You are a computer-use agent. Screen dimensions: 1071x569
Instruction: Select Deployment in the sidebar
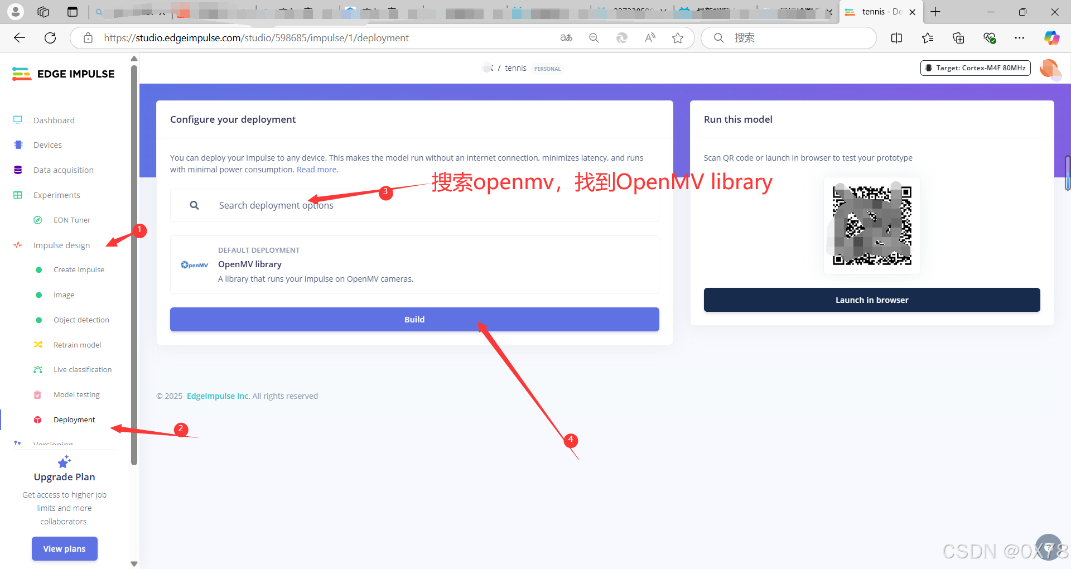[x=74, y=420]
